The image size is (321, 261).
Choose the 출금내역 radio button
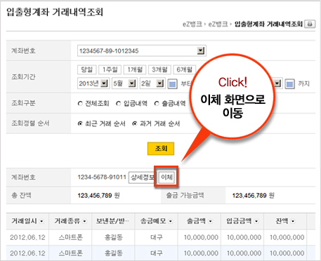pos(157,103)
